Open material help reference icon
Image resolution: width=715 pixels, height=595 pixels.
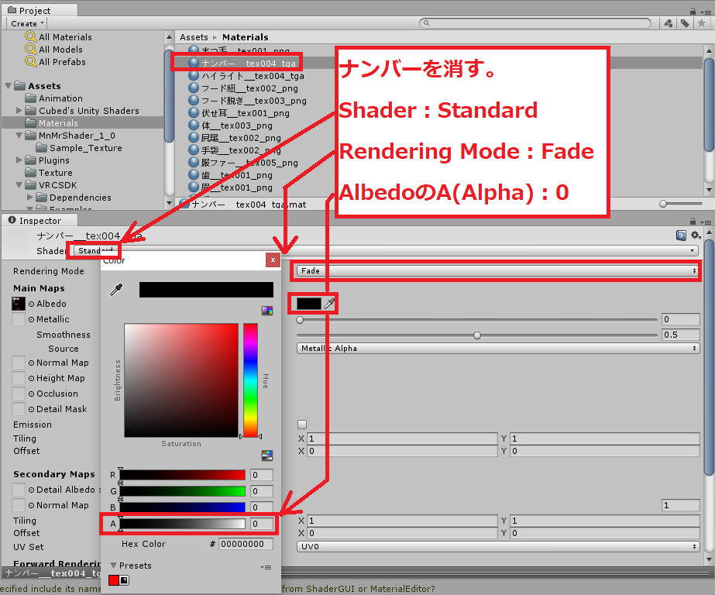click(681, 236)
